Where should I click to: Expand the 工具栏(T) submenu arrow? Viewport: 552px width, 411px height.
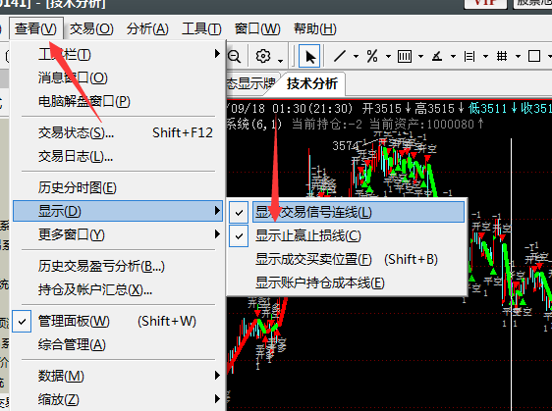coord(218,54)
